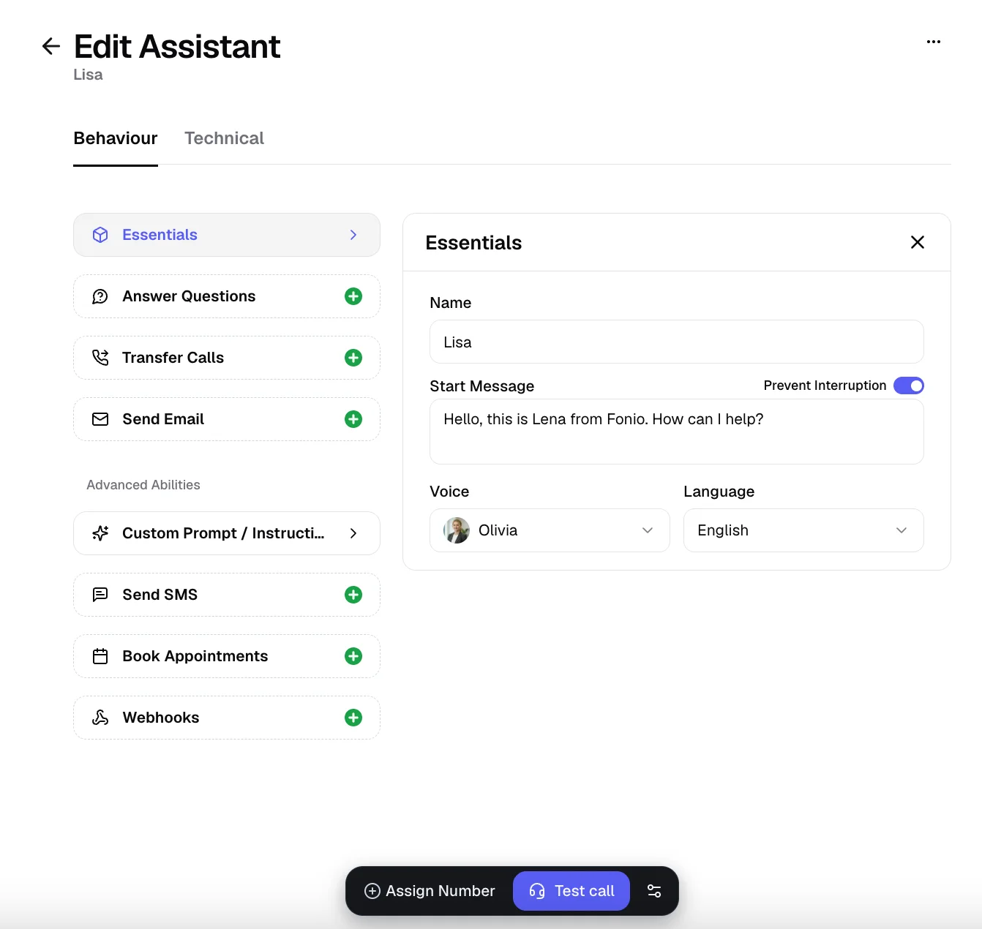Add Send Email using its plus icon
This screenshot has height=929, width=982.
(353, 419)
